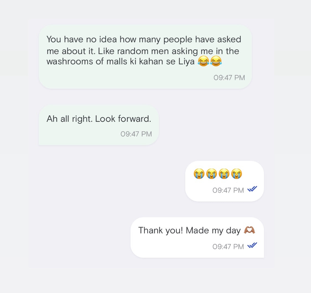311x293 pixels.
Task: Click the first crying emoji in sent message
Action: point(199,174)
